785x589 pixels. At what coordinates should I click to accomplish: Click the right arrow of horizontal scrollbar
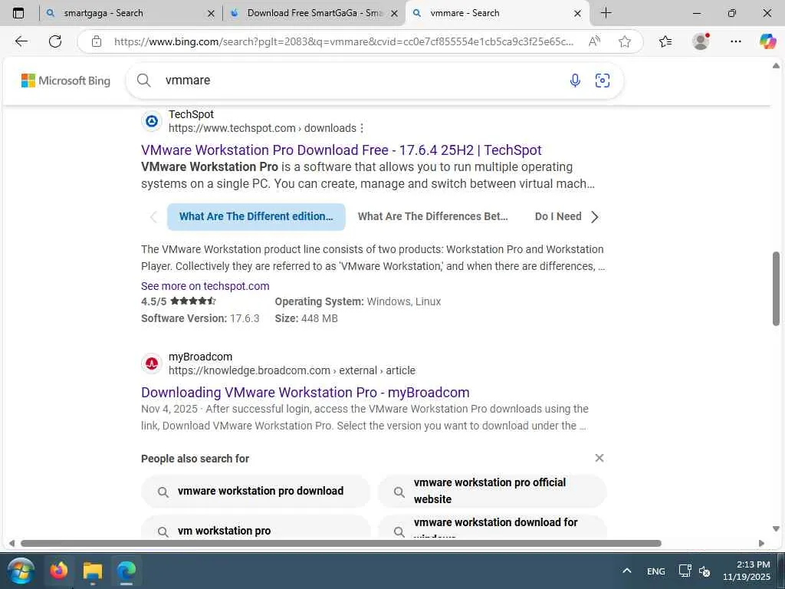(761, 544)
